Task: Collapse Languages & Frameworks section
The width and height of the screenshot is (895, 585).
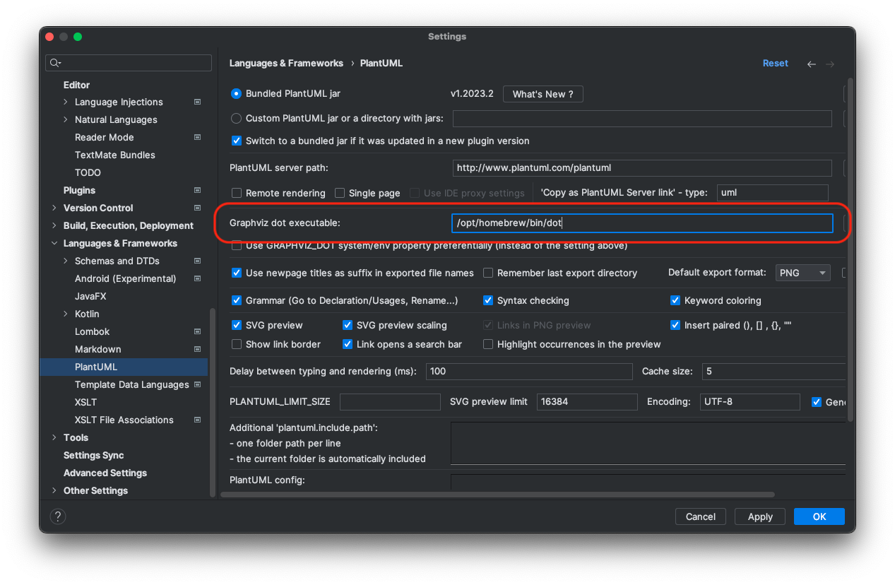Action: (54, 243)
